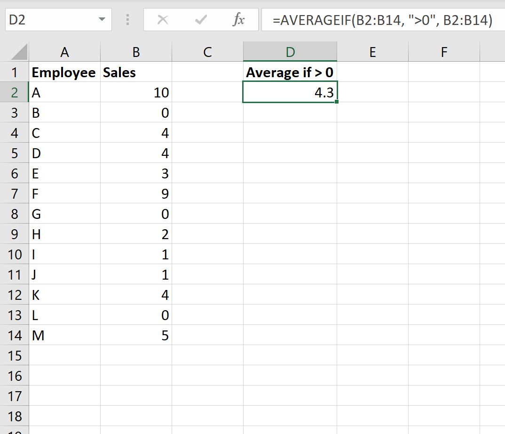The image size is (505, 434).
Task: Click employee cell 'B' in row 3
Action: pyautogui.click(x=65, y=113)
